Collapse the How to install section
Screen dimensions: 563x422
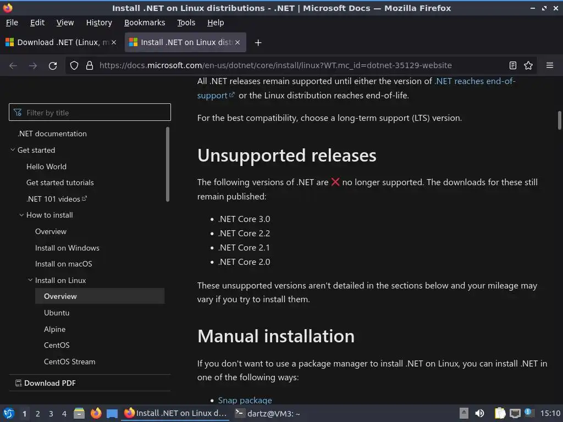click(x=21, y=215)
